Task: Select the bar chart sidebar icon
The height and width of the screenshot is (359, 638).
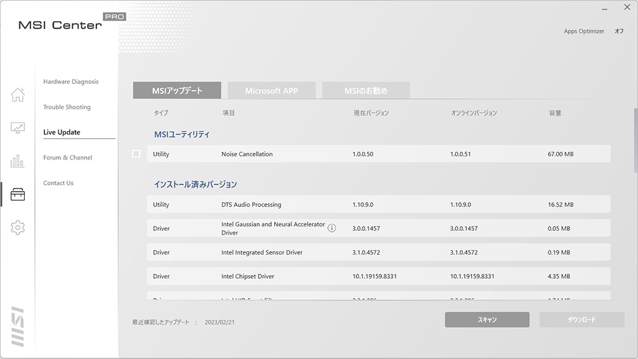Action: coord(17,162)
